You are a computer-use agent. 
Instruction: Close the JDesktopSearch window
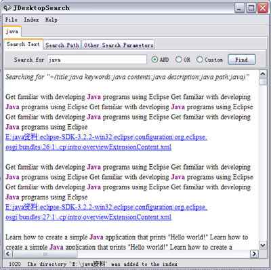263,8
